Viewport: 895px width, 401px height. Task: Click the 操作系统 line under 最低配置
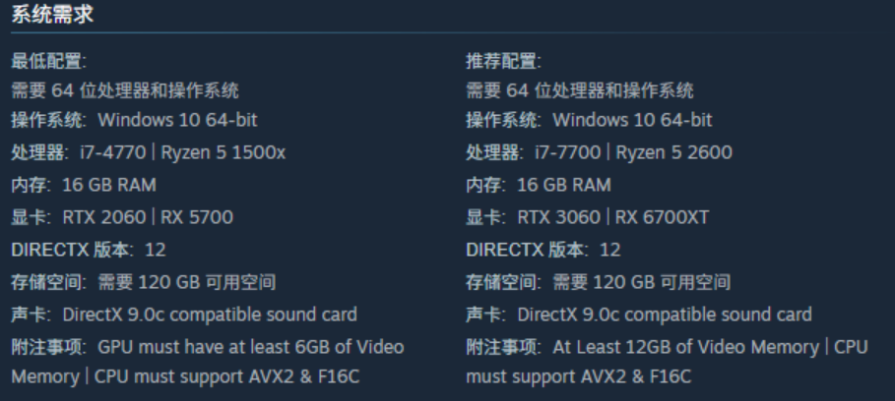135,120
